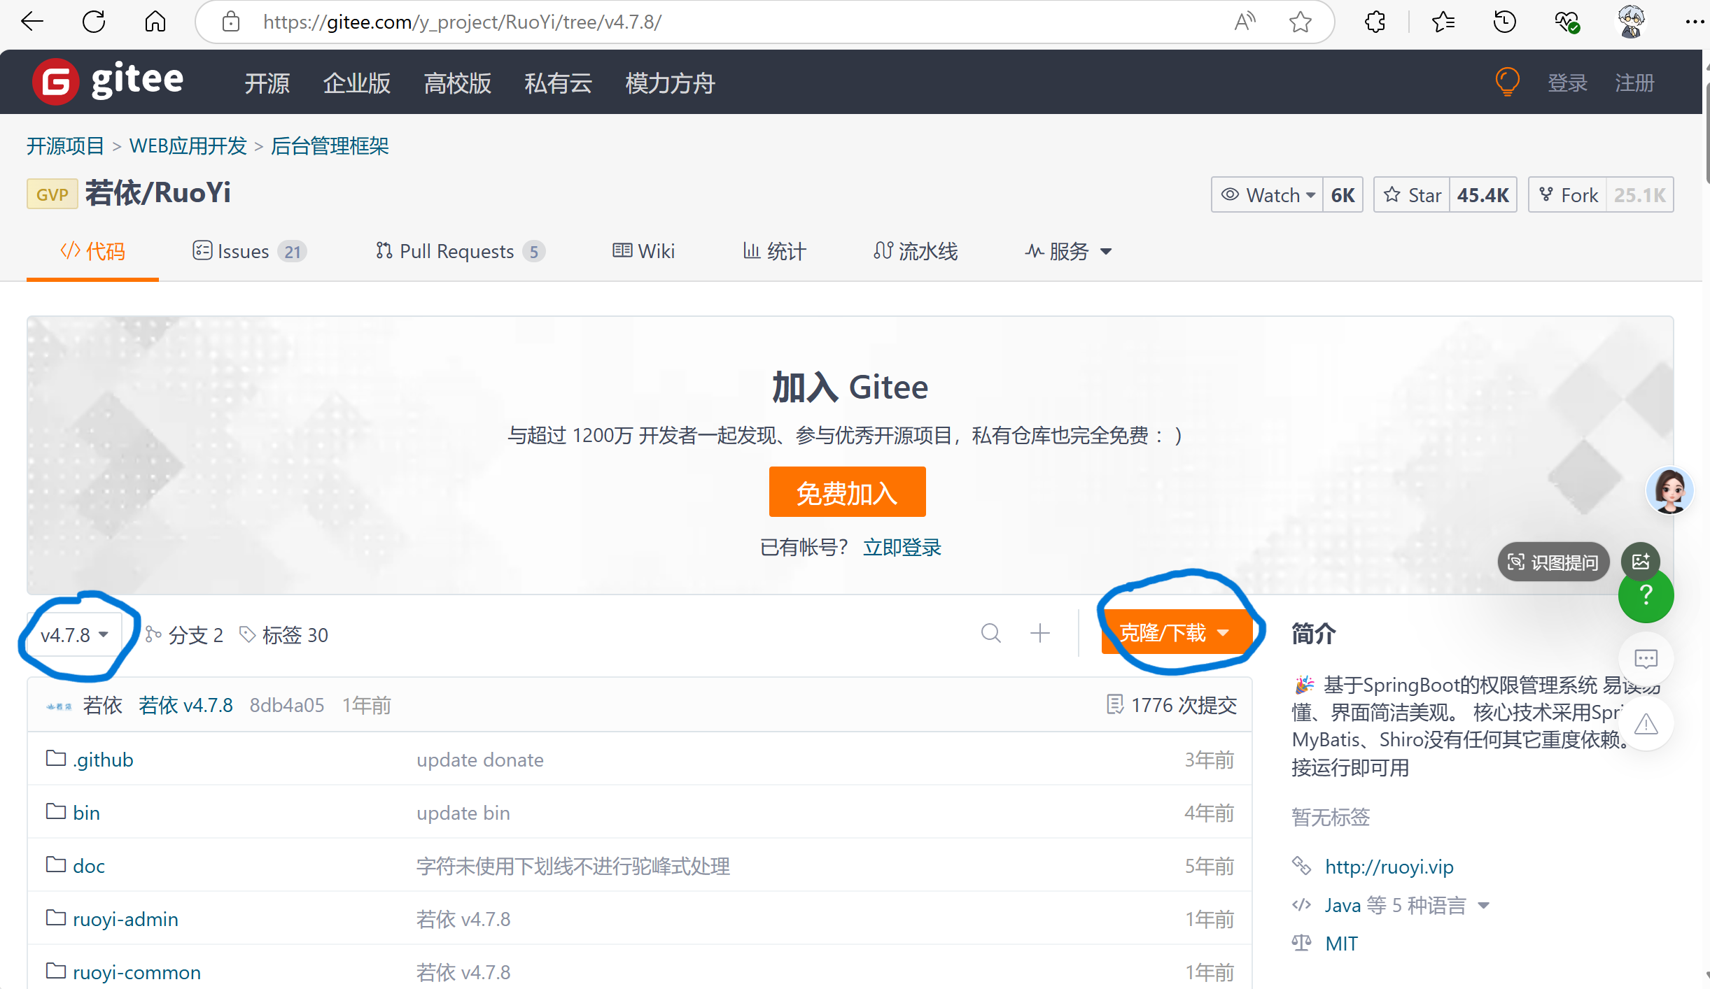Click the browser address bar URL

pos(462,22)
